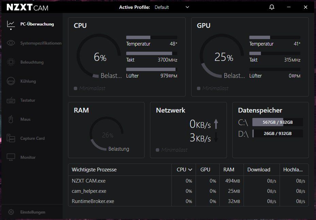Sort by RAM column header
Viewport: 316px width, 220px height.
(x=229, y=170)
